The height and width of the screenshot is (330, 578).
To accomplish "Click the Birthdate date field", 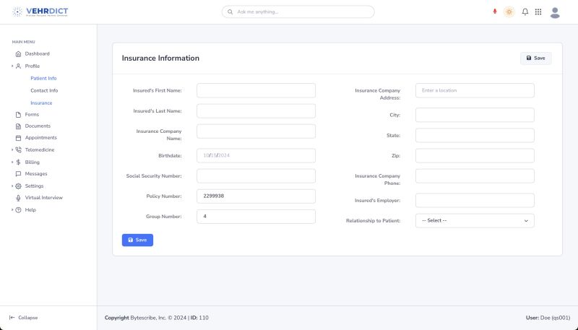I will pyautogui.click(x=256, y=155).
